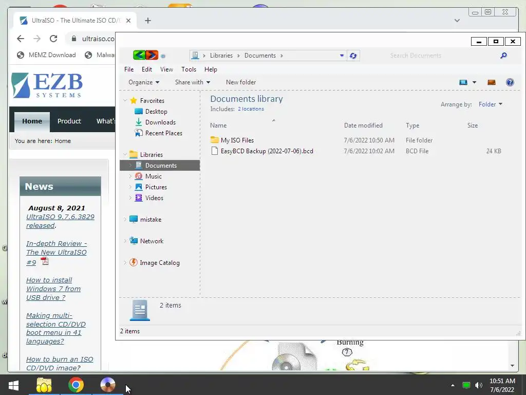The image size is (526, 395).
Task: Refresh the Documents folder view
Action: pyautogui.click(x=353, y=56)
